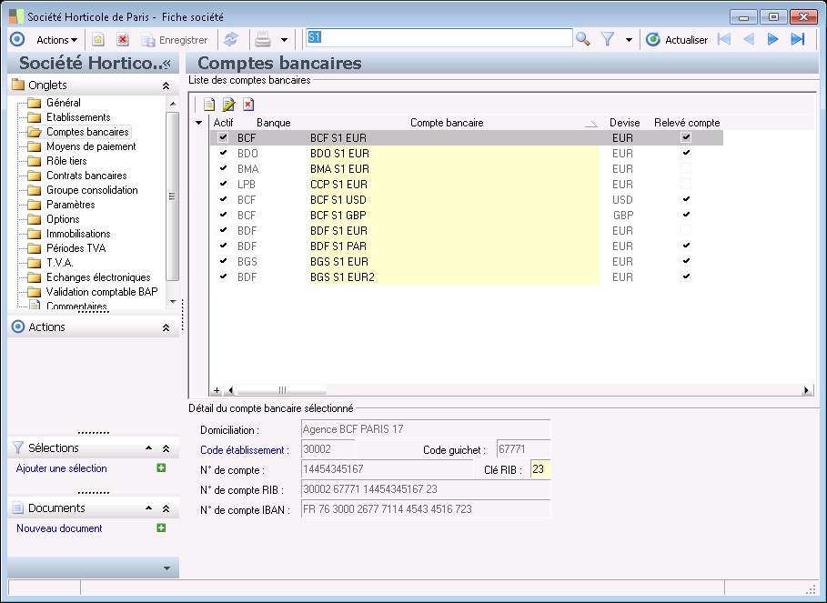Screen dimensions: 827x603
Task: Go to the next record arrow
Action: click(773, 39)
